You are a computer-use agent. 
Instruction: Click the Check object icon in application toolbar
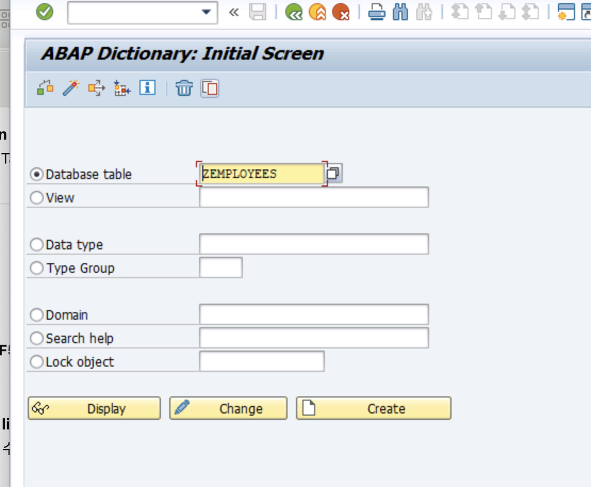tap(45, 88)
